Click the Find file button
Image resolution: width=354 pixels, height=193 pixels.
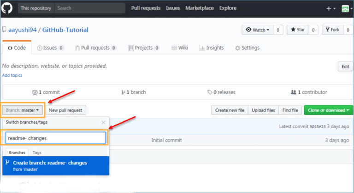coord(290,110)
